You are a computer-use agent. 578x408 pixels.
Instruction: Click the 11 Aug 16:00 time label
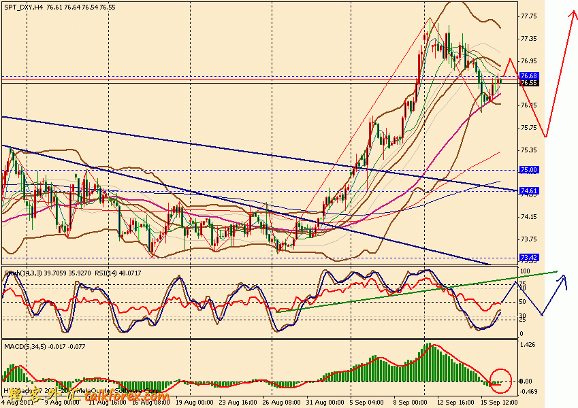108,402
